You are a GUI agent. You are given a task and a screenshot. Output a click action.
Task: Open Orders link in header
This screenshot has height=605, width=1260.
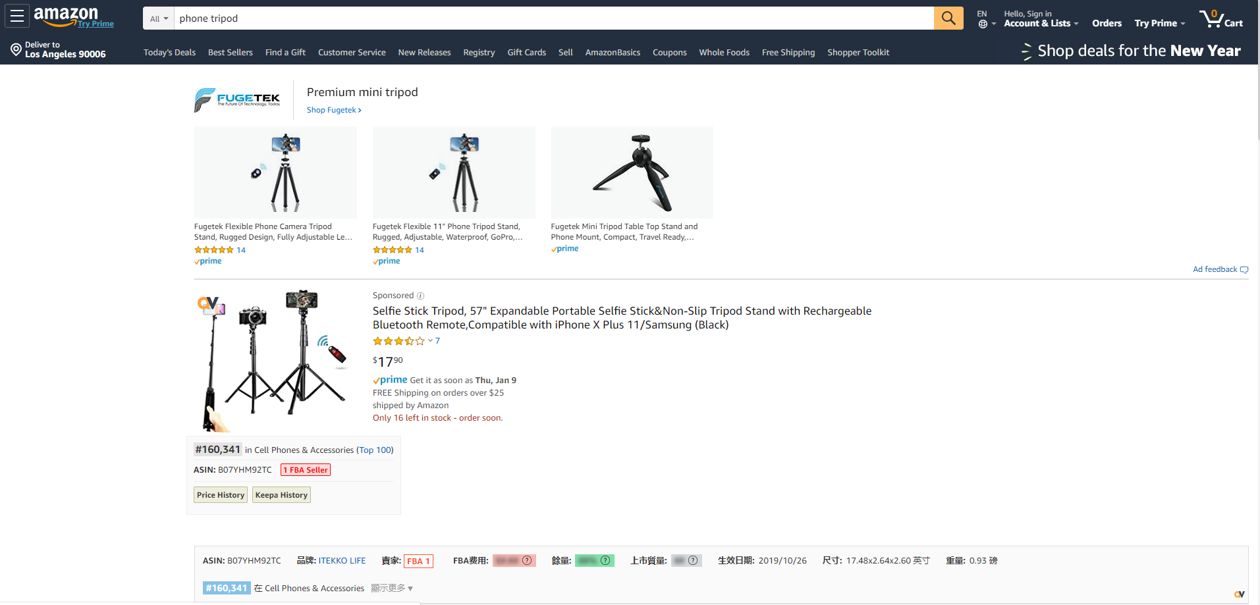point(1107,23)
